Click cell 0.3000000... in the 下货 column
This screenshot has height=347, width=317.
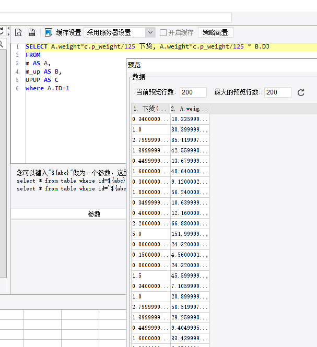coord(150,182)
